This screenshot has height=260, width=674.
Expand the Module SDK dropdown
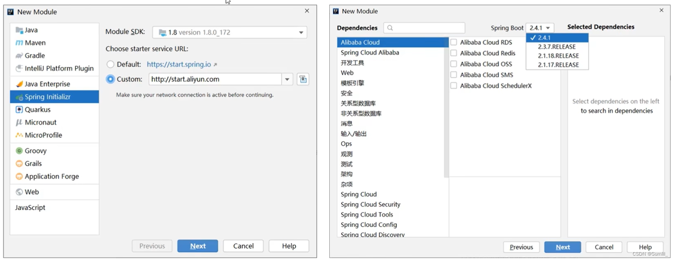301,32
